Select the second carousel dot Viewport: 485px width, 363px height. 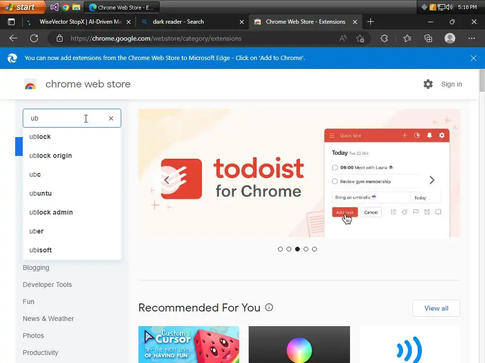click(289, 249)
